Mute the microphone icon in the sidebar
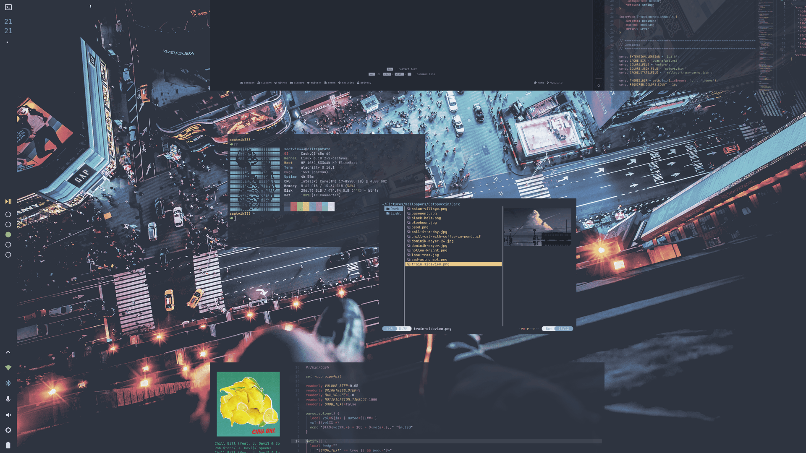806x453 pixels. [x=8, y=398]
